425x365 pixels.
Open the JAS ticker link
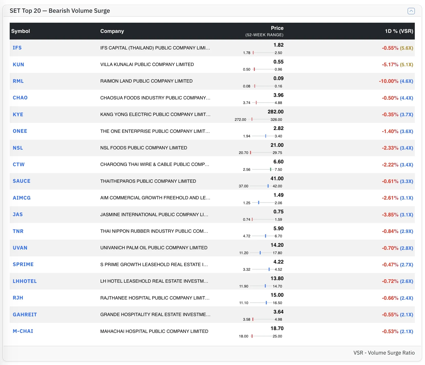18,214
